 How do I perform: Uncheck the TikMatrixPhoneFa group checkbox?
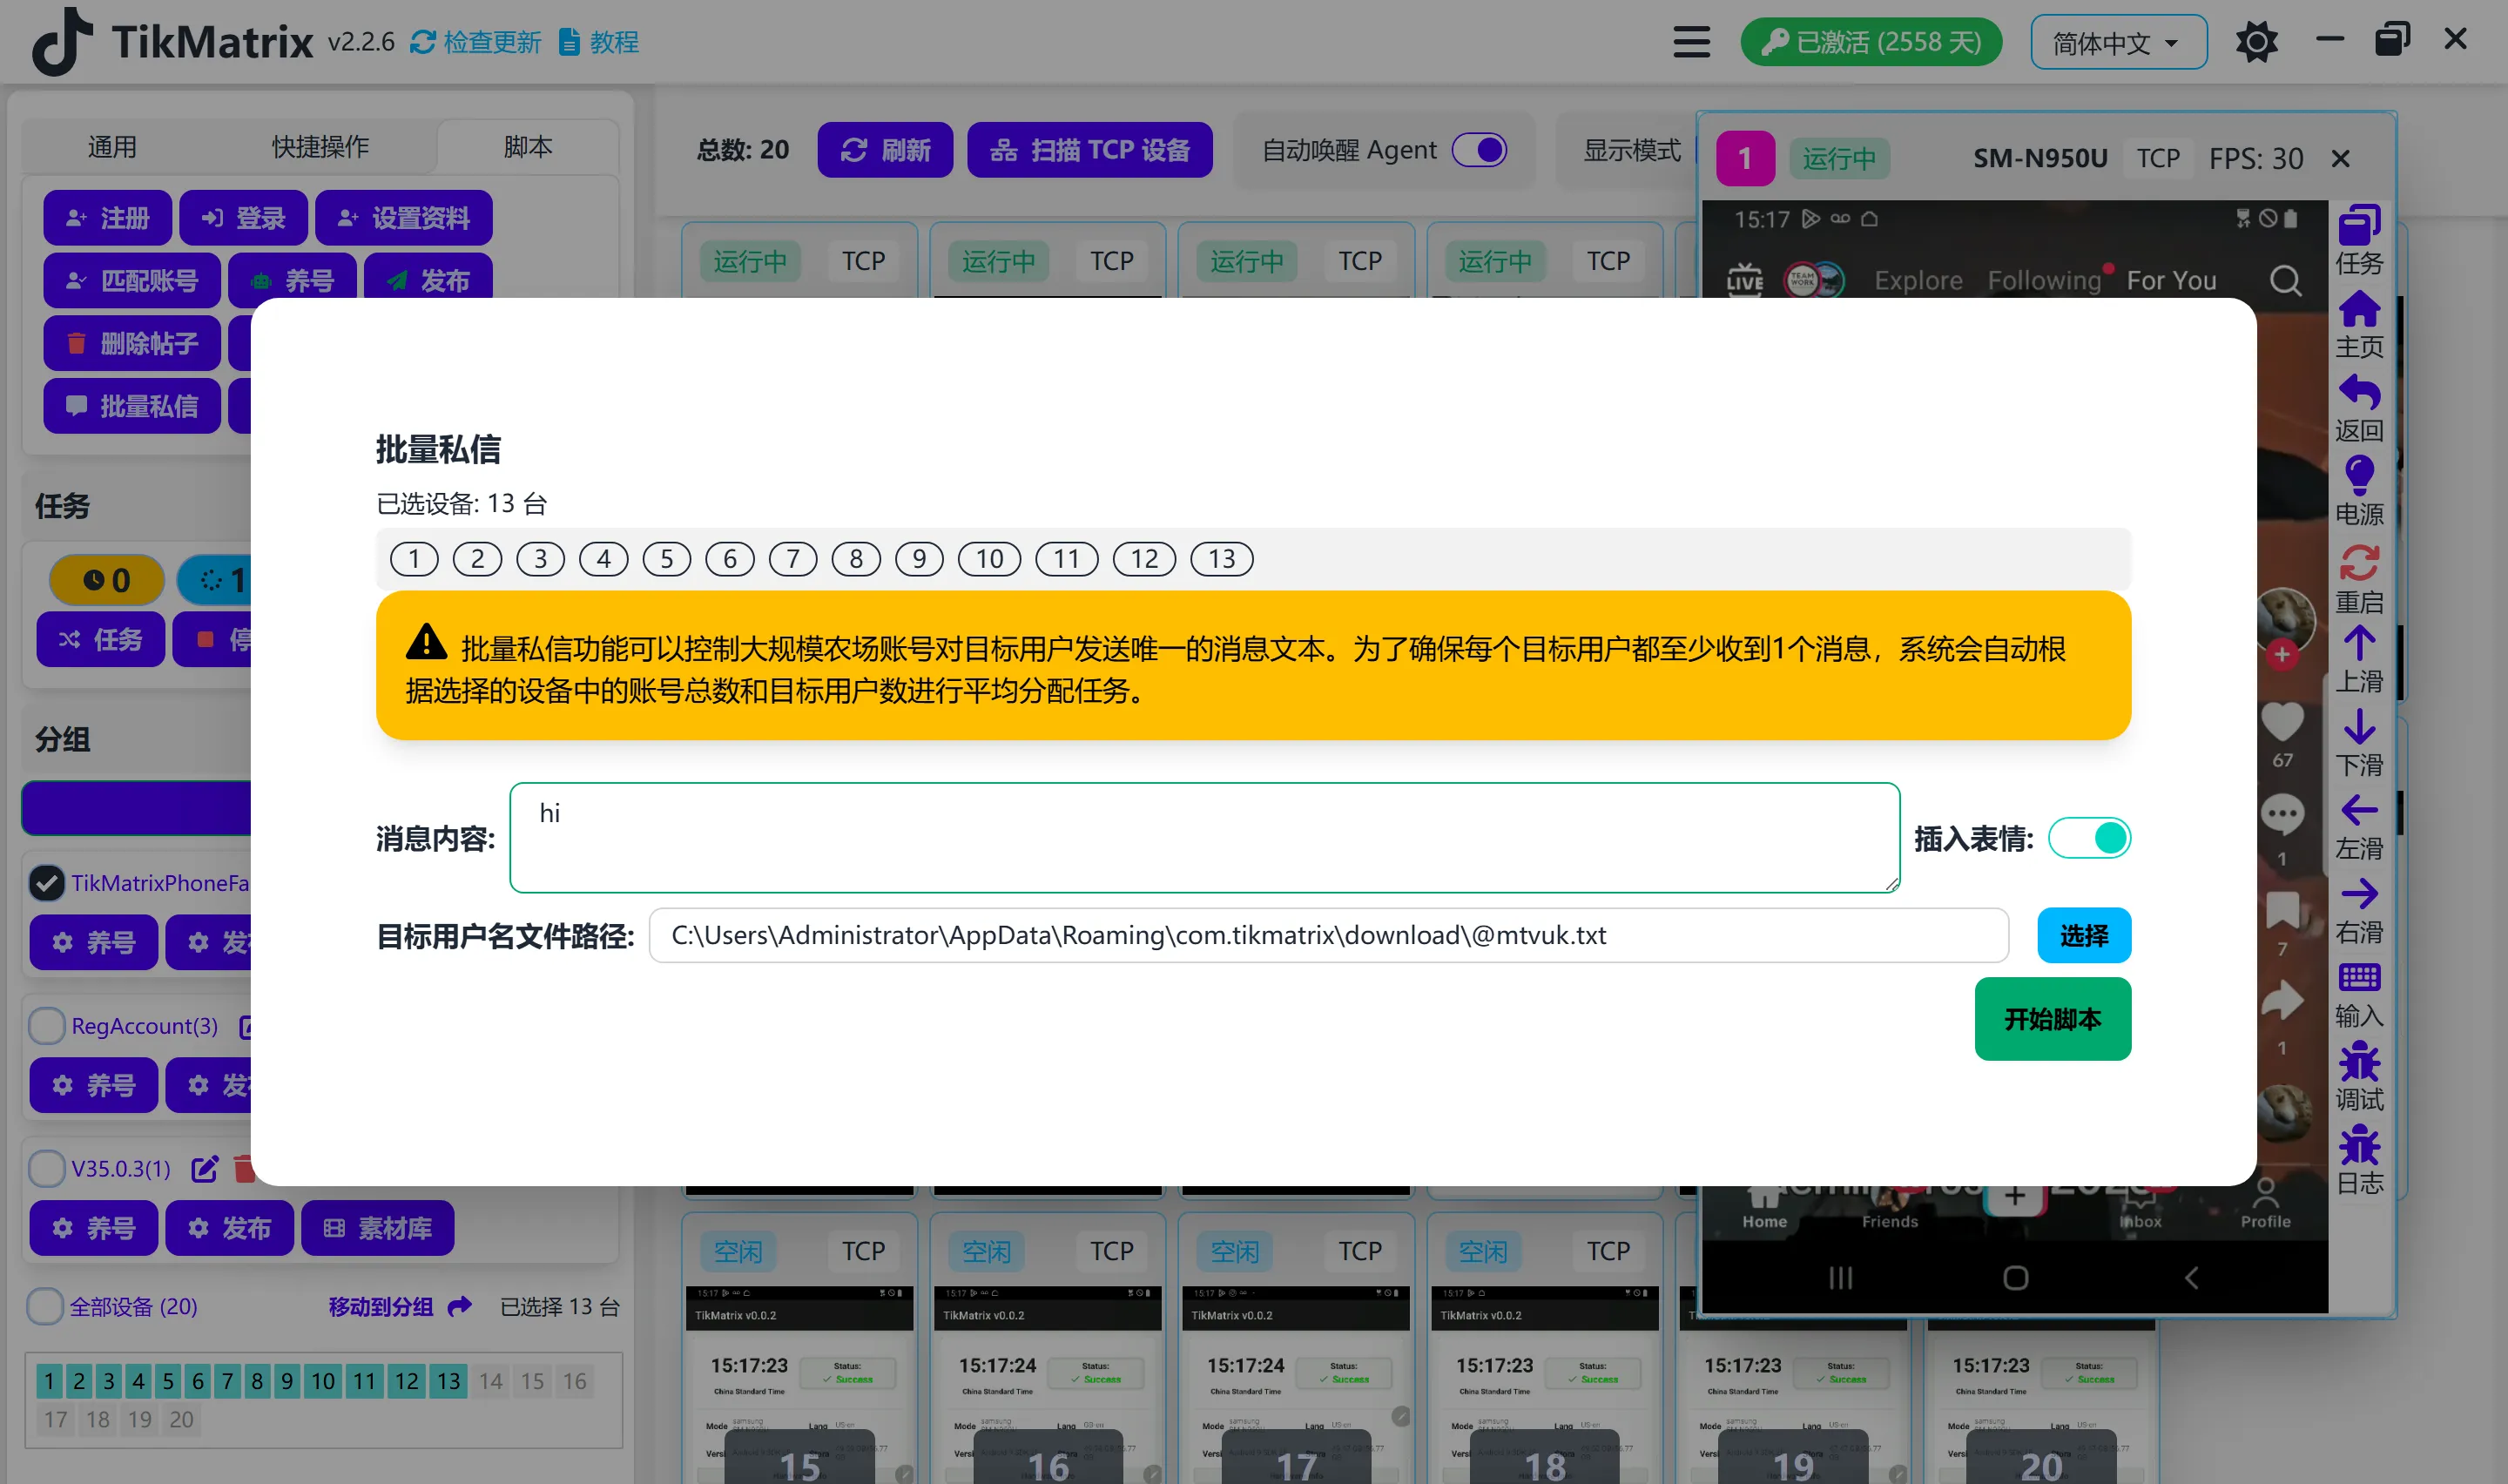(46, 883)
